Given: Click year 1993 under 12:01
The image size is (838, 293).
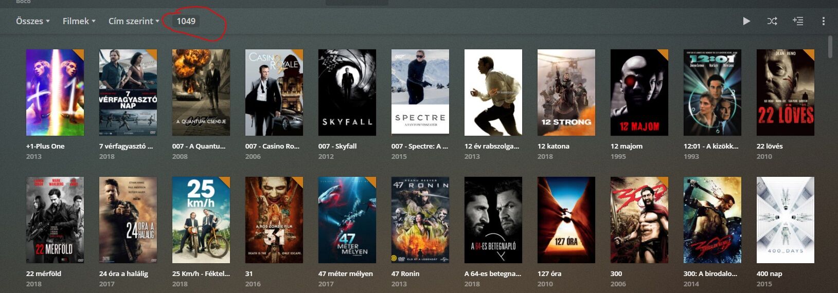Looking at the screenshot, I should click(x=691, y=156).
